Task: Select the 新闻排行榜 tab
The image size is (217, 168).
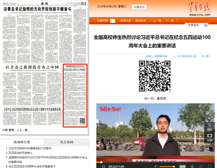Action: (22, 142)
